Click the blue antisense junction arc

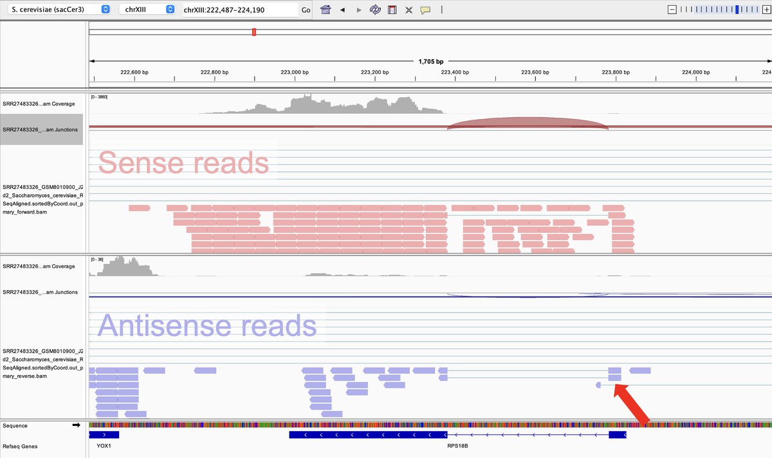[528, 297]
